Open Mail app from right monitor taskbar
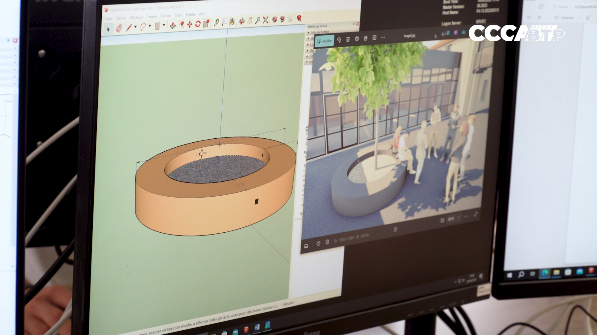The width and height of the screenshot is (597, 335). pyautogui.click(x=580, y=271)
